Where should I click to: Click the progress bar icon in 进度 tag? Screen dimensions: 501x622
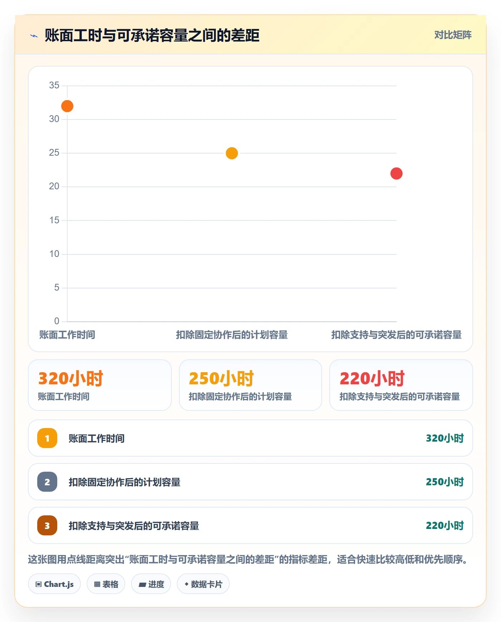pos(142,585)
